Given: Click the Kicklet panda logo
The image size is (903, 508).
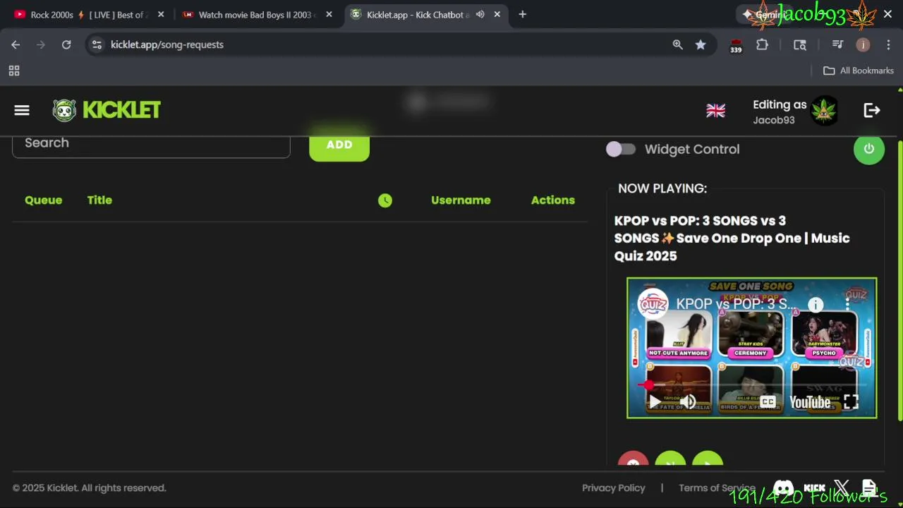Looking at the screenshot, I should tap(64, 110).
